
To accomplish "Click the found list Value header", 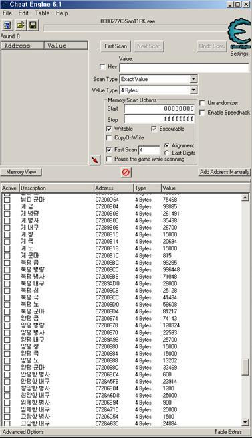I will pyautogui.click(x=66, y=46).
